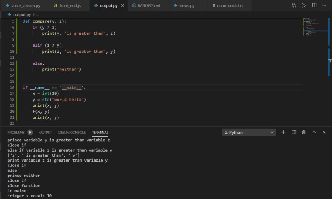Click print(x, y) on line 19

point(46,105)
